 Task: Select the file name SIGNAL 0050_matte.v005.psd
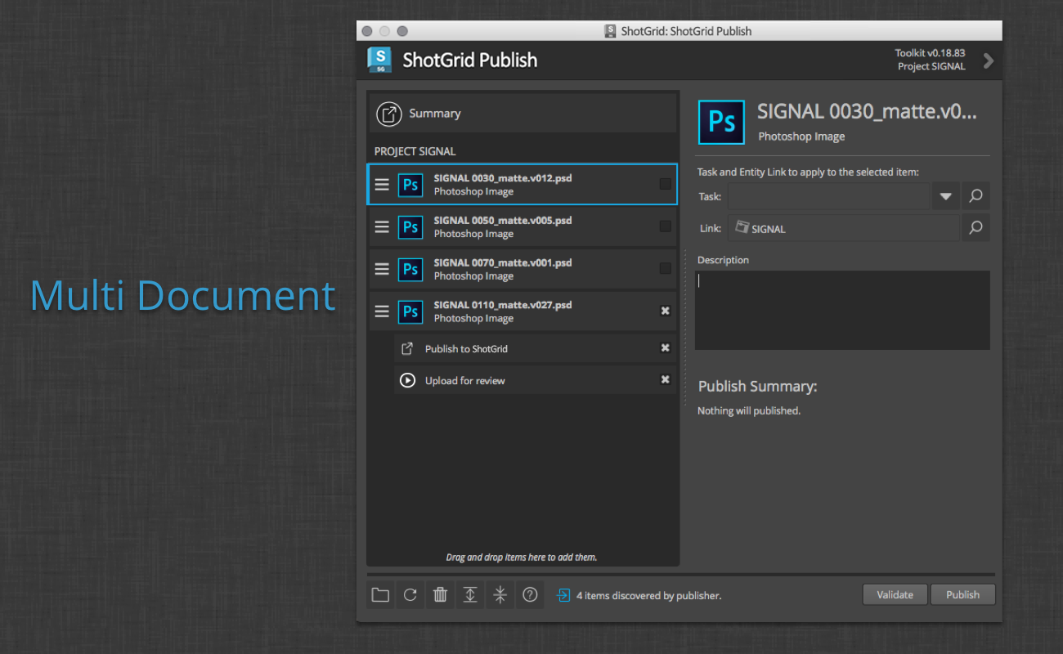503,221
